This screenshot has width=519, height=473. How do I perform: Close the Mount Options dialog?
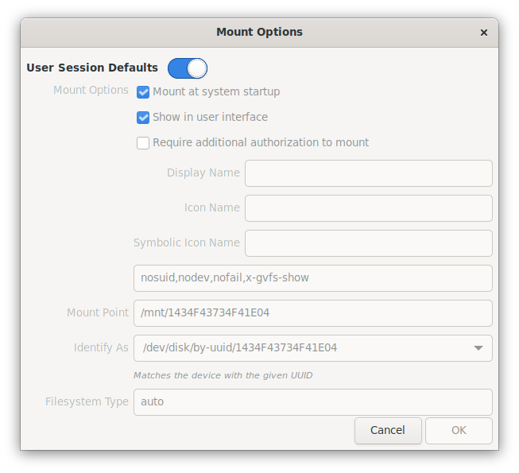[x=483, y=33]
